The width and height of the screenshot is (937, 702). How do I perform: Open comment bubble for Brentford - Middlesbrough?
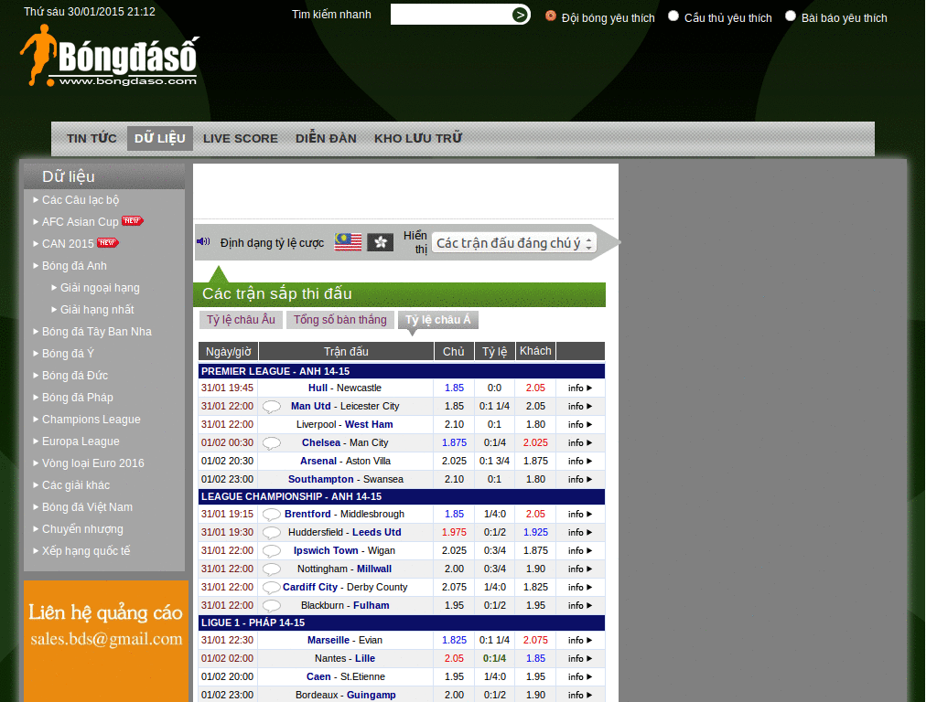point(271,514)
